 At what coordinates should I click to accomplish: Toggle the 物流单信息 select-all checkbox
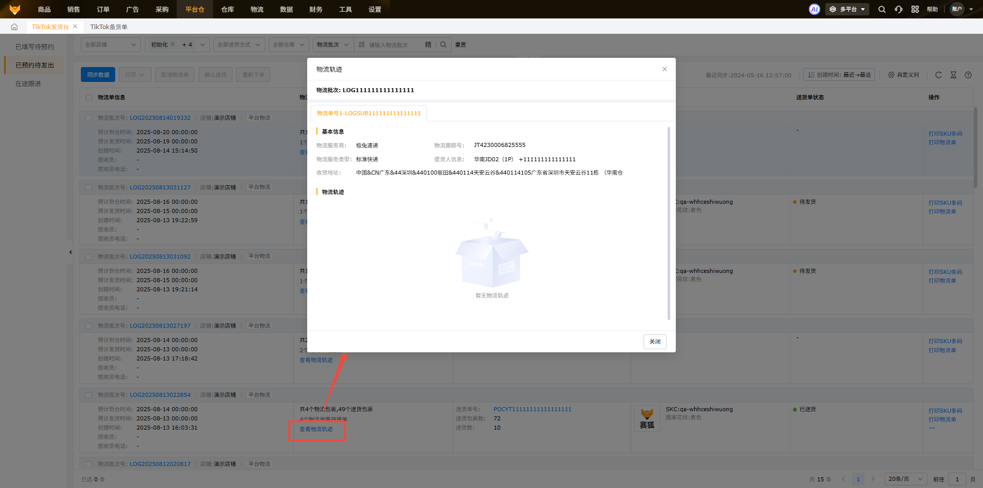point(89,97)
